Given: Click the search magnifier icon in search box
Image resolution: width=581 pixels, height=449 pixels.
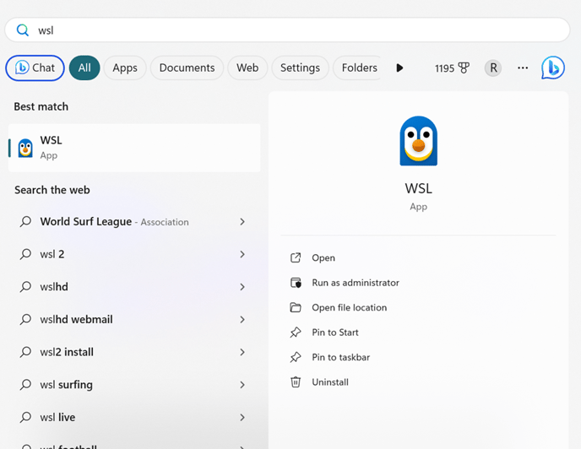Looking at the screenshot, I should click(23, 30).
